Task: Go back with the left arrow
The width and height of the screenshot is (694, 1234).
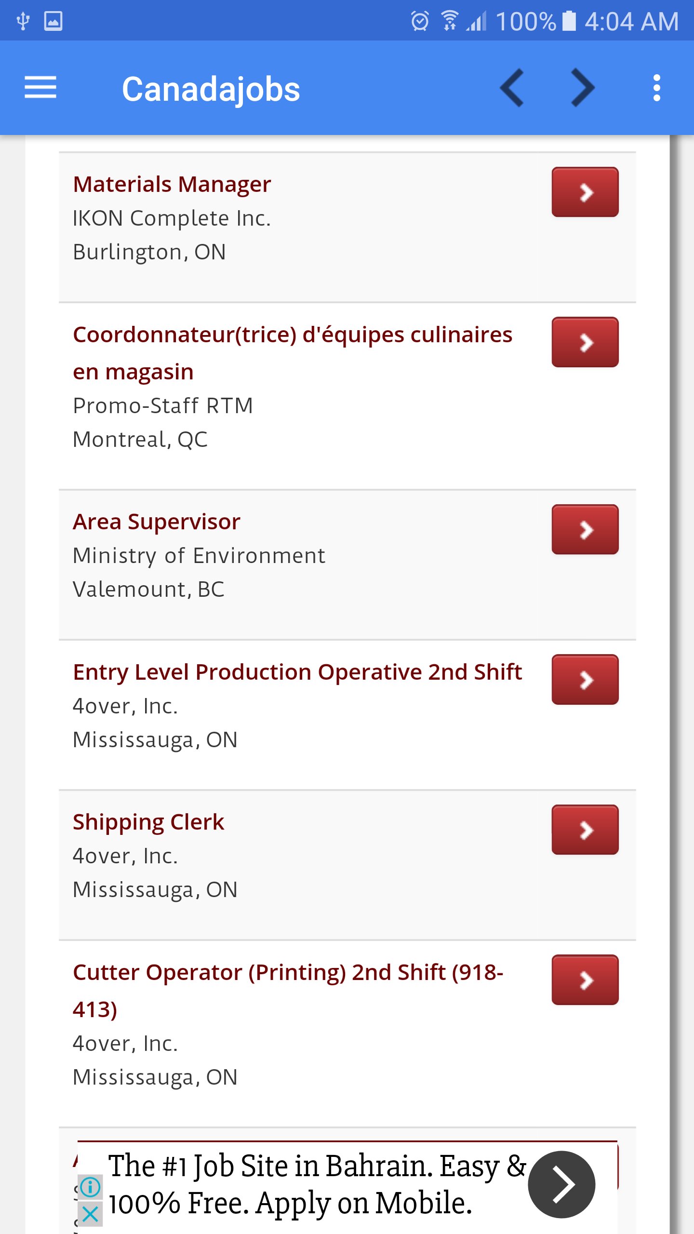Action: 512,88
